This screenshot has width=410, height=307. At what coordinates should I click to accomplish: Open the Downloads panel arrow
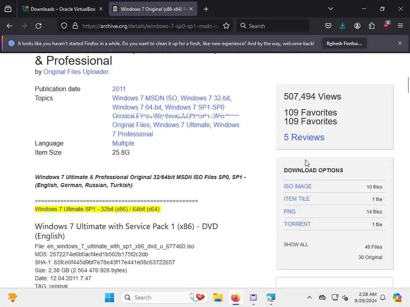[x=343, y=26]
